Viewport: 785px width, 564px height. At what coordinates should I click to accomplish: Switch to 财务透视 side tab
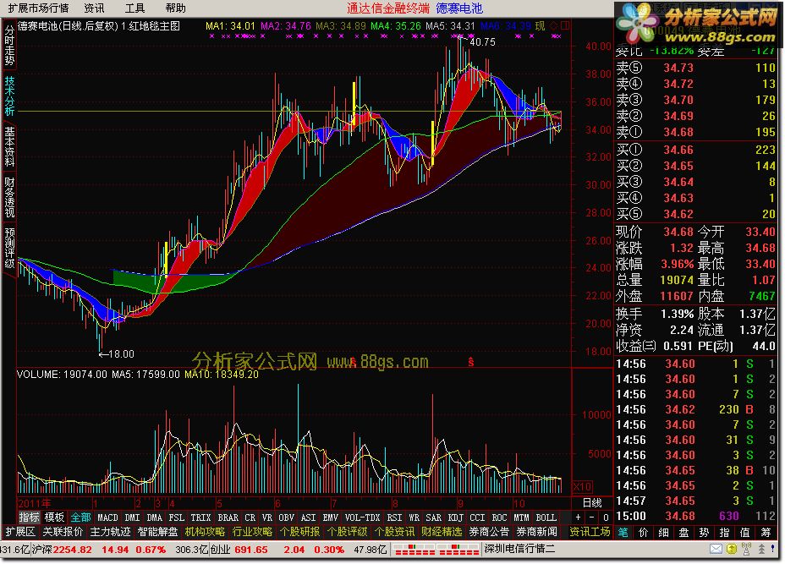(9, 197)
